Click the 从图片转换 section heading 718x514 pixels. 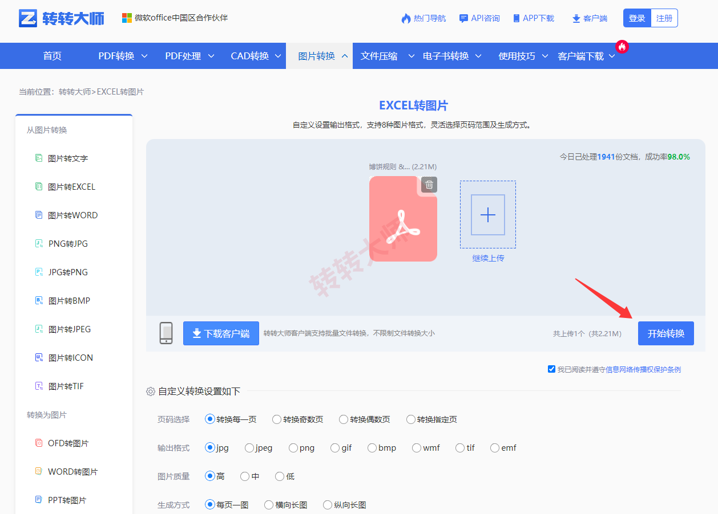coord(47,130)
